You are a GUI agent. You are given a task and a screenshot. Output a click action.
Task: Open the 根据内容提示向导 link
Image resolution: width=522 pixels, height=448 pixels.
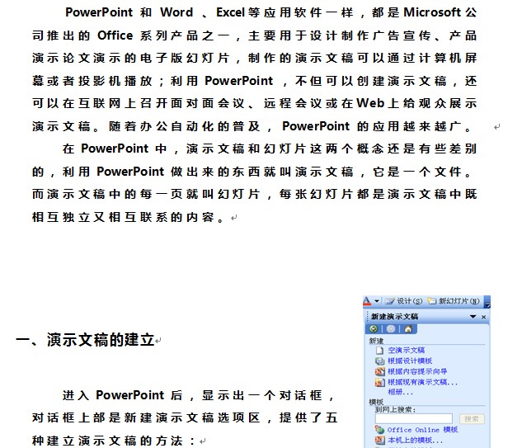click(417, 372)
